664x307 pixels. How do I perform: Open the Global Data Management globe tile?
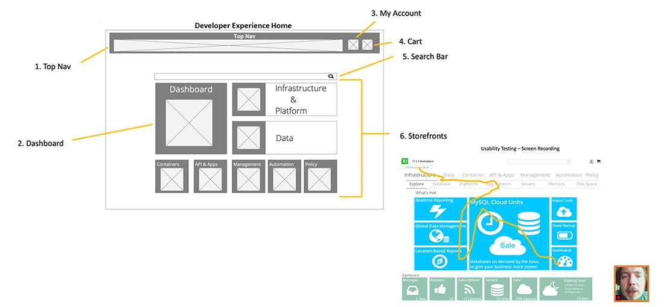[x=440, y=234]
